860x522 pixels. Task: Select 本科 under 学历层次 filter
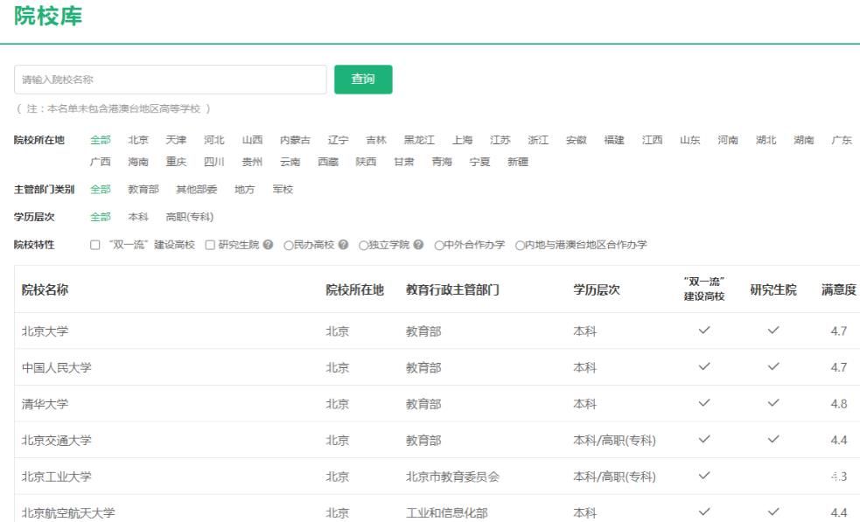click(138, 217)
